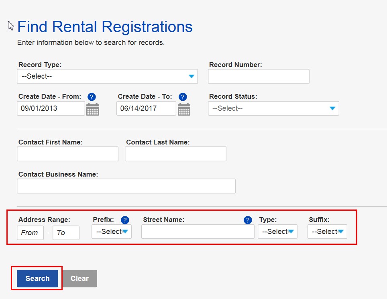Click into Contact First Name field
The height and width of the screenshot is (299, 387).
67,154
